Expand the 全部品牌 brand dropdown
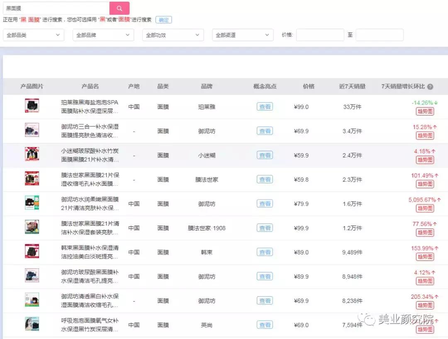Screen dimensions: 448x339 (103, 35)
